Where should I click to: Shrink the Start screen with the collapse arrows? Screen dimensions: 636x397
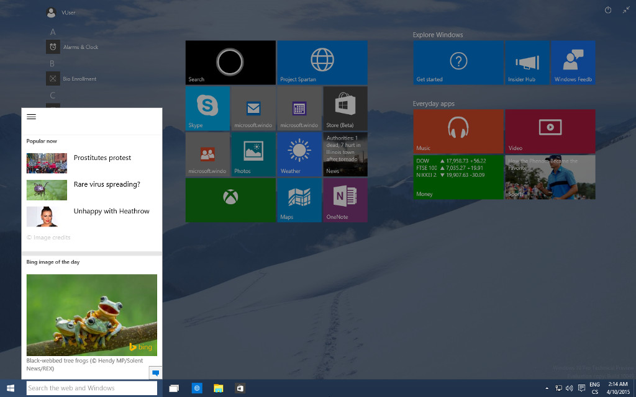click(626, 10)
